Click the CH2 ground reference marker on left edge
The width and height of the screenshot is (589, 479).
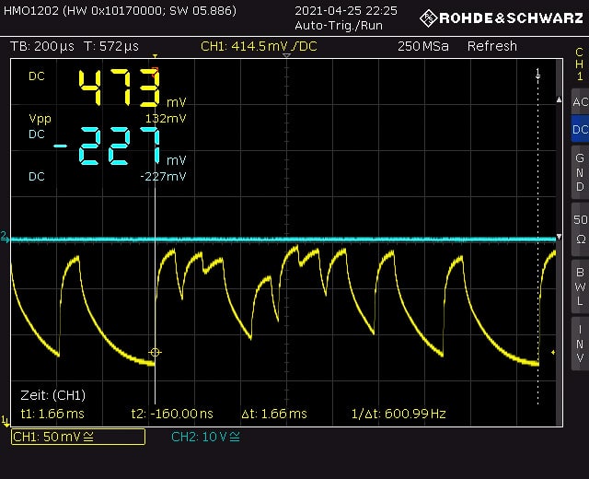pyautogui.click(x=5, y=238)
